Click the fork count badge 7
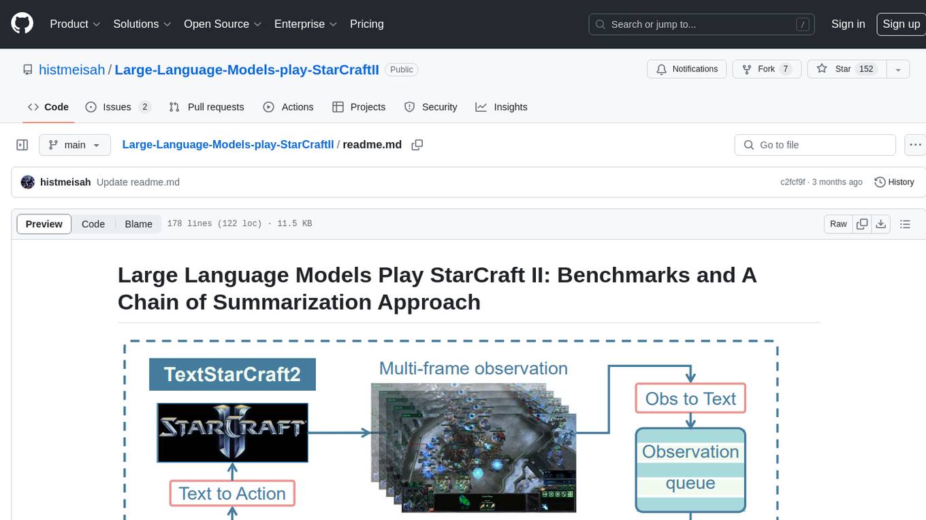 (785, 69)
